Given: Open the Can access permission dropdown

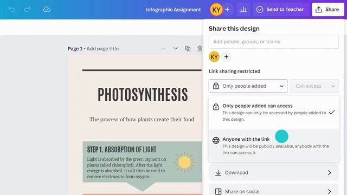Looking at the screenshot, I should (x=314, y=86).
